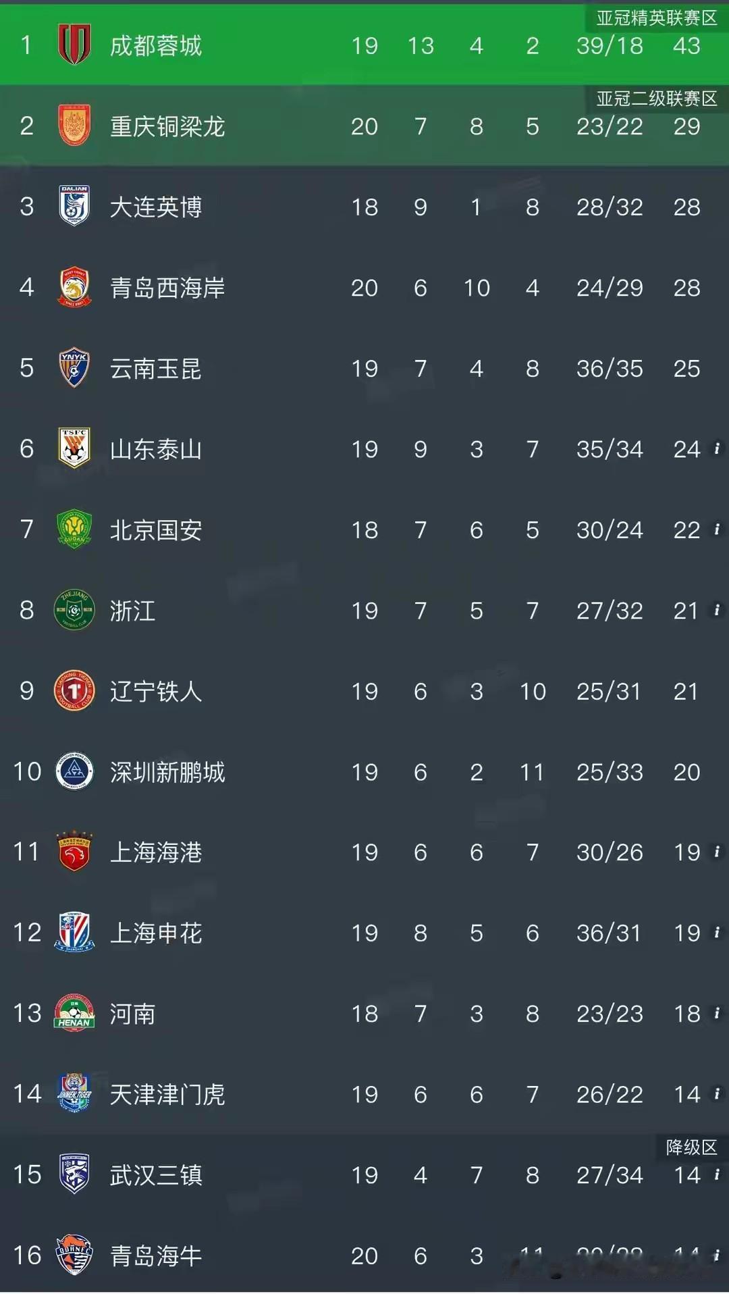Click the 重庆铜梁龙 club badge
729x1294 pixels.
[74, 126]
